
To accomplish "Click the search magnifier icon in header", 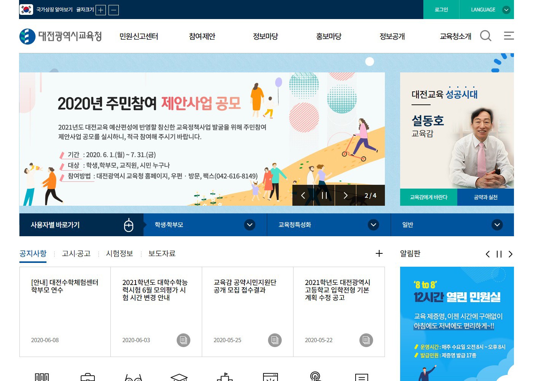I will (x=485, y=36).
